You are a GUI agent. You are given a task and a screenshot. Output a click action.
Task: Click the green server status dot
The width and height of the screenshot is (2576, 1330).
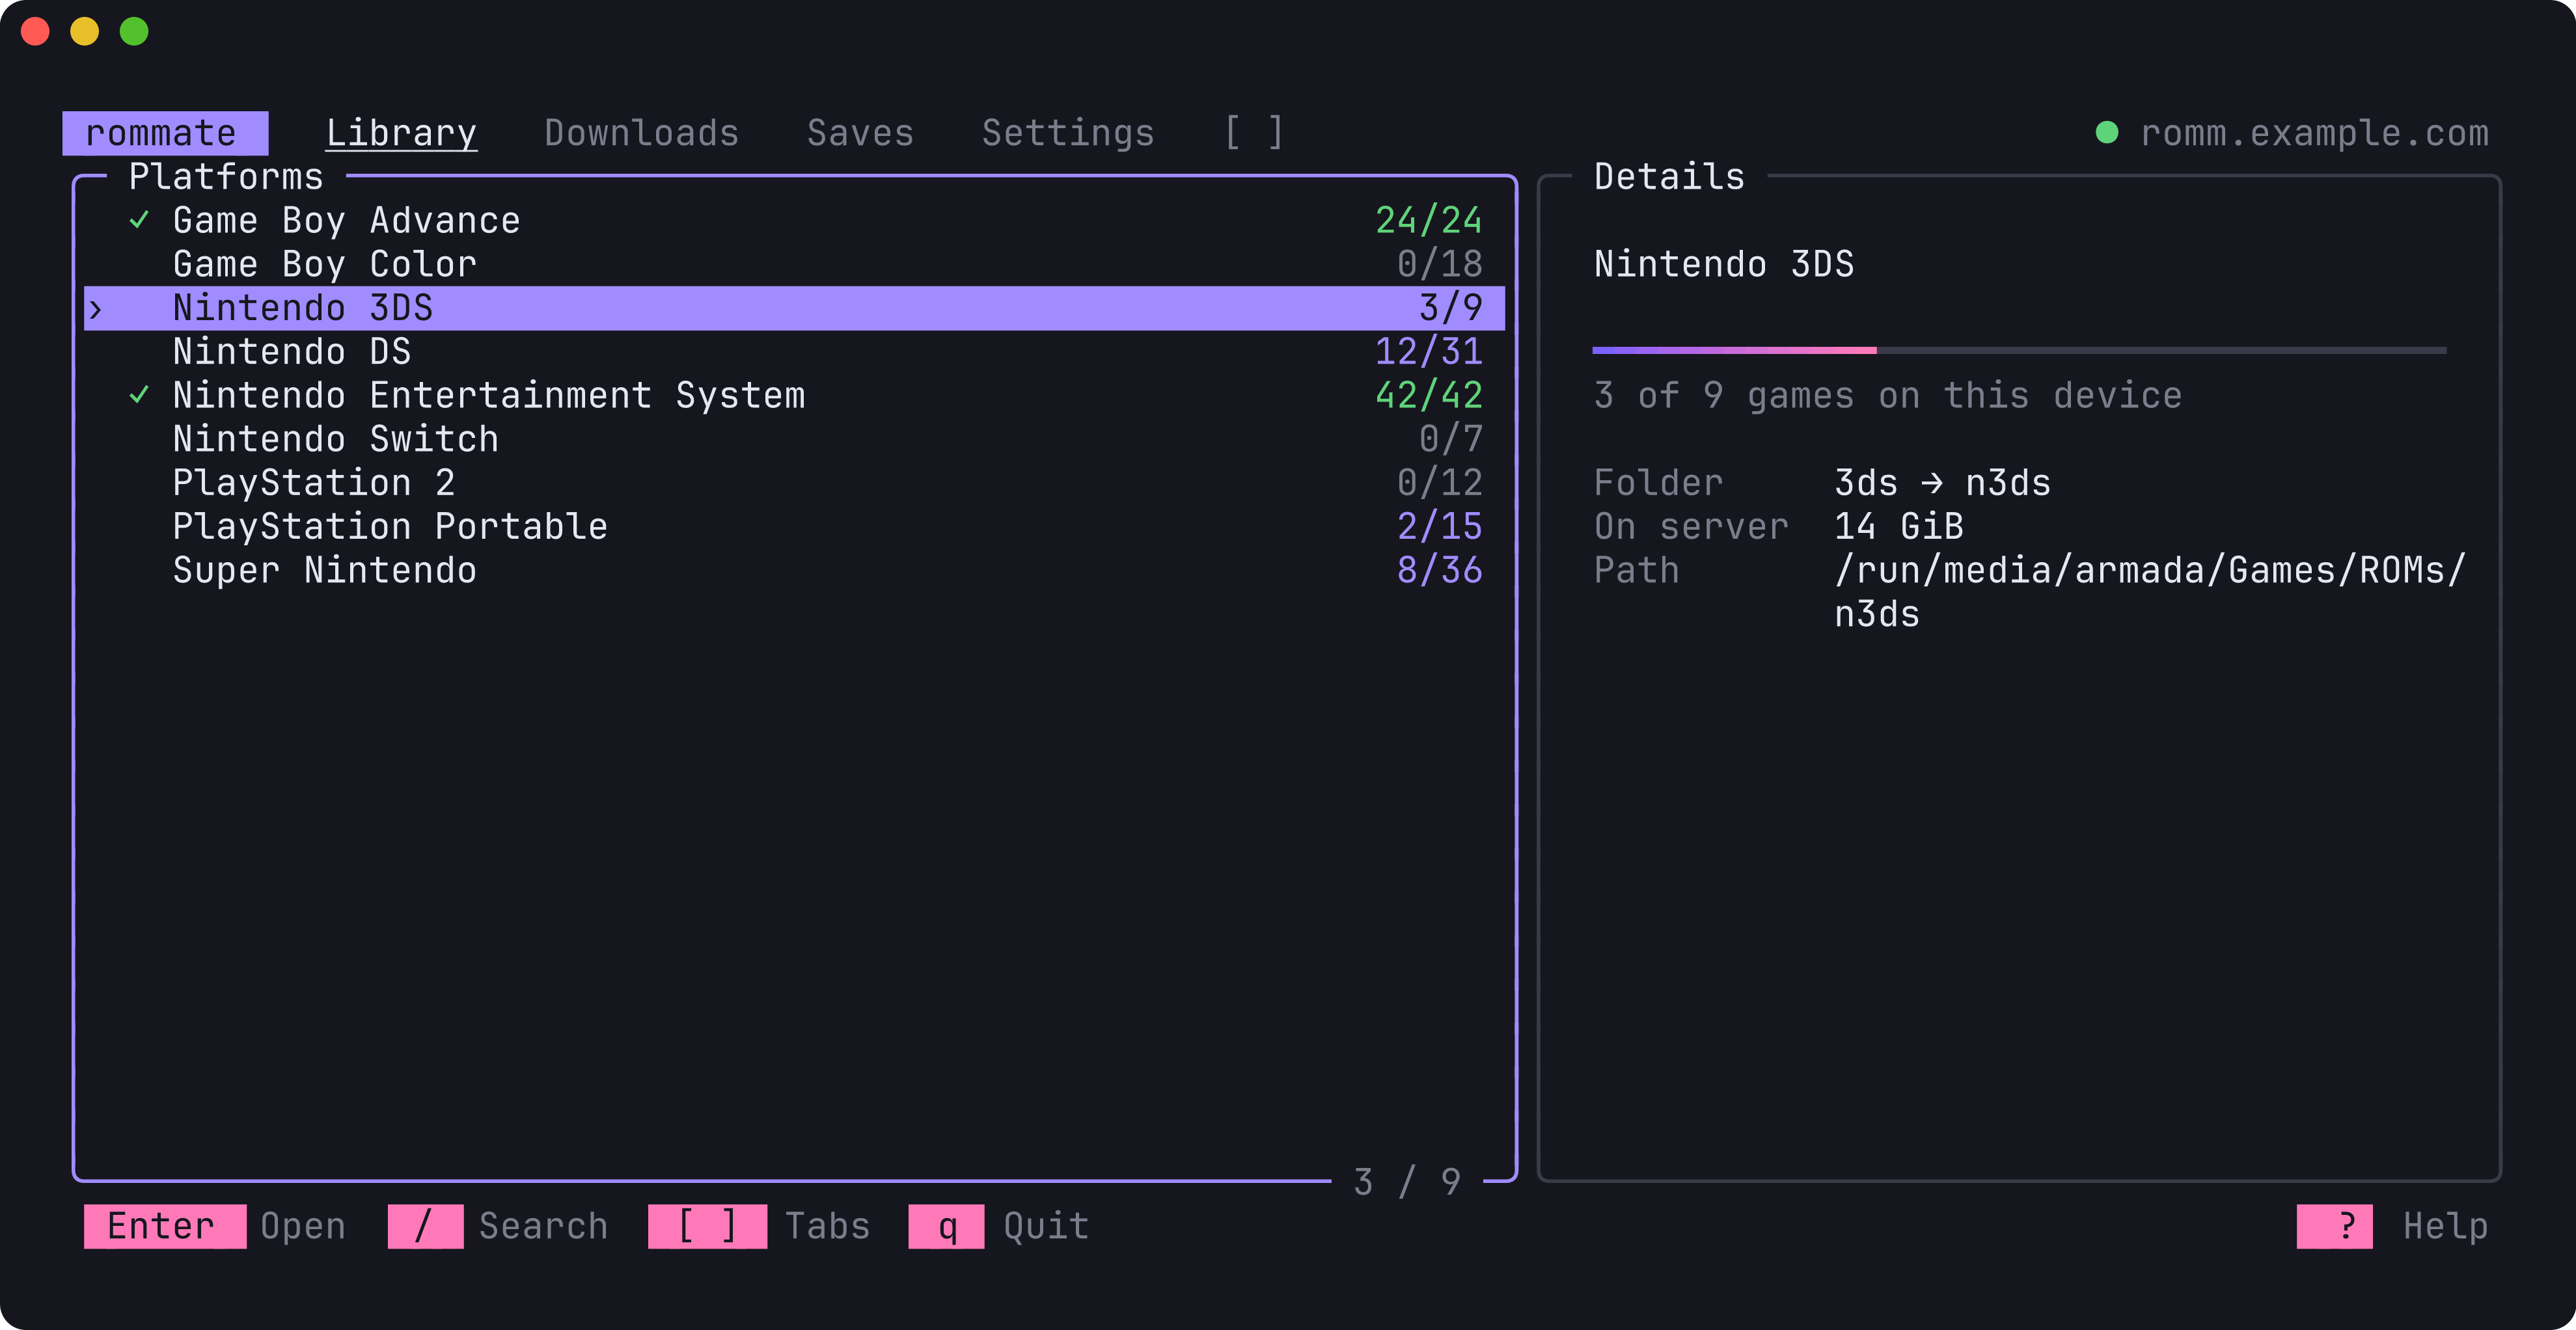tap(2107, 132)
